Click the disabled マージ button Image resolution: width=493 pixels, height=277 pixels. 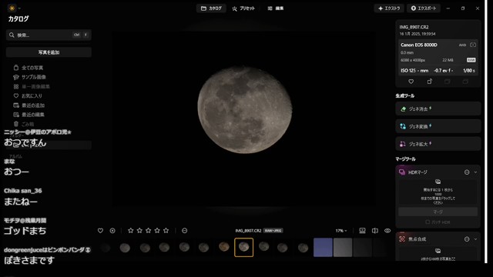[x=438, y=212]
